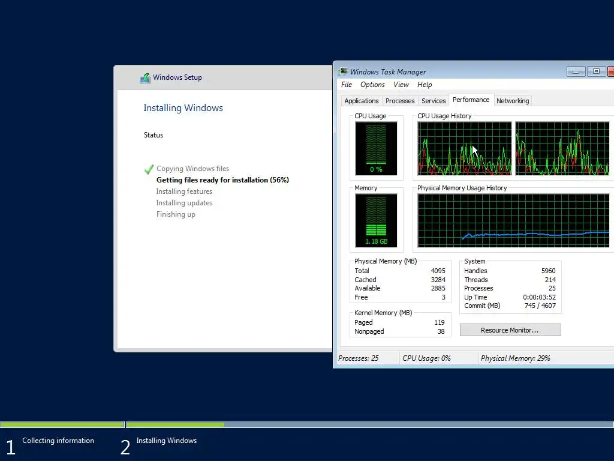Click the Free memory value 3

[x=443, y=298]
